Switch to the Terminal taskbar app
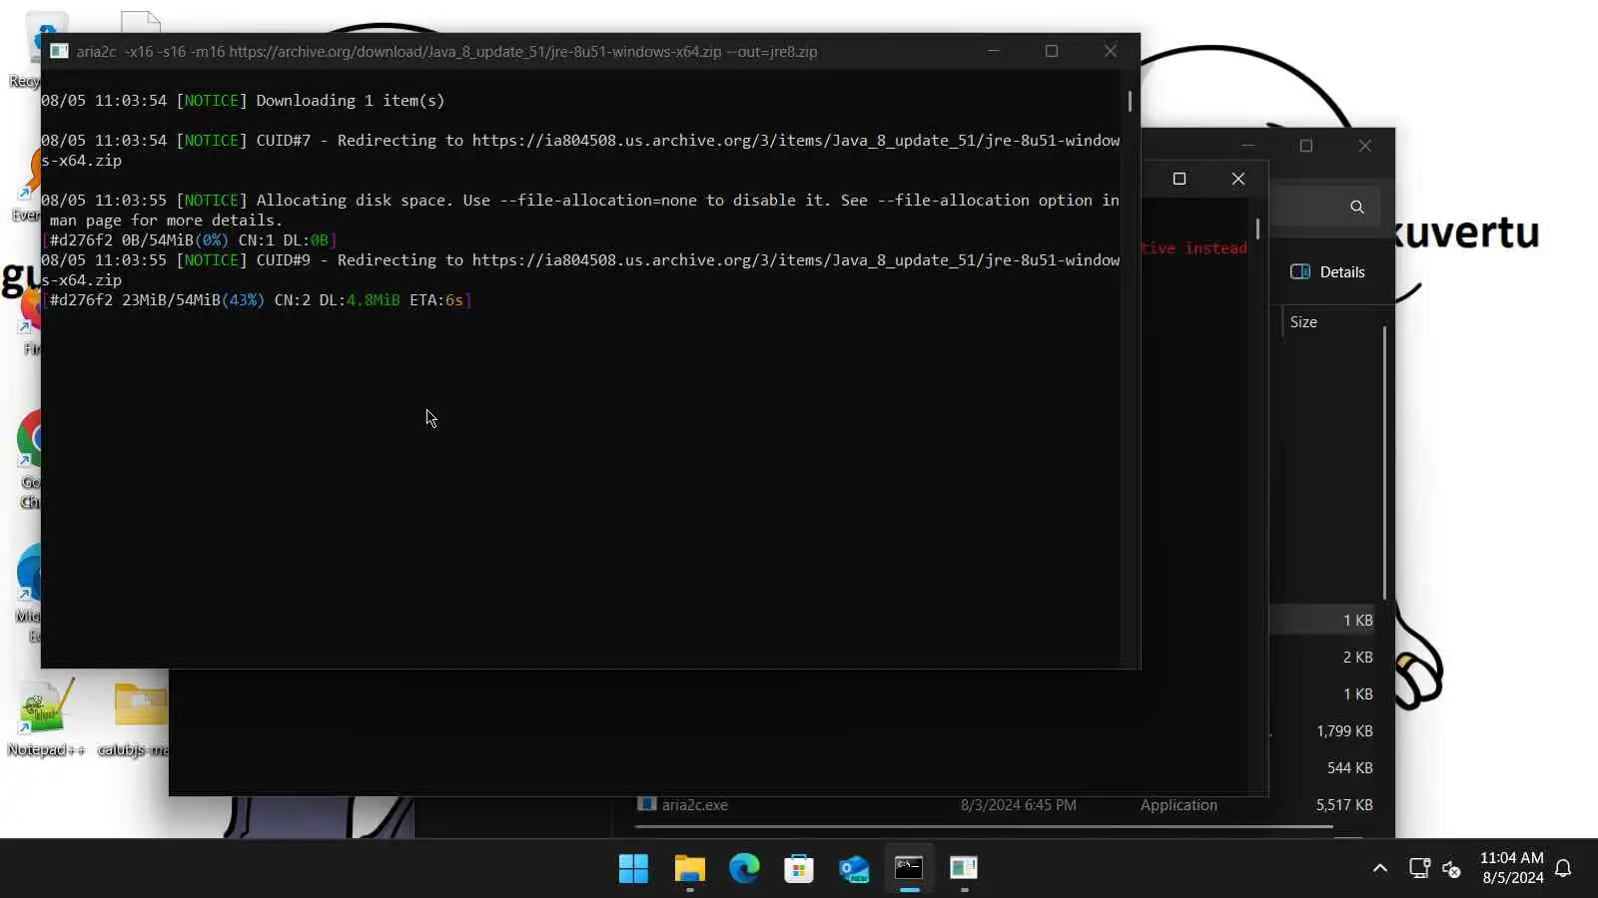Viewport: 1598px width, 898px height. (909, 868)
